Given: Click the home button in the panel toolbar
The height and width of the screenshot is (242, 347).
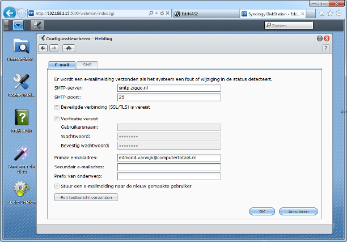Looking at the screenshot, I should 70,48.
